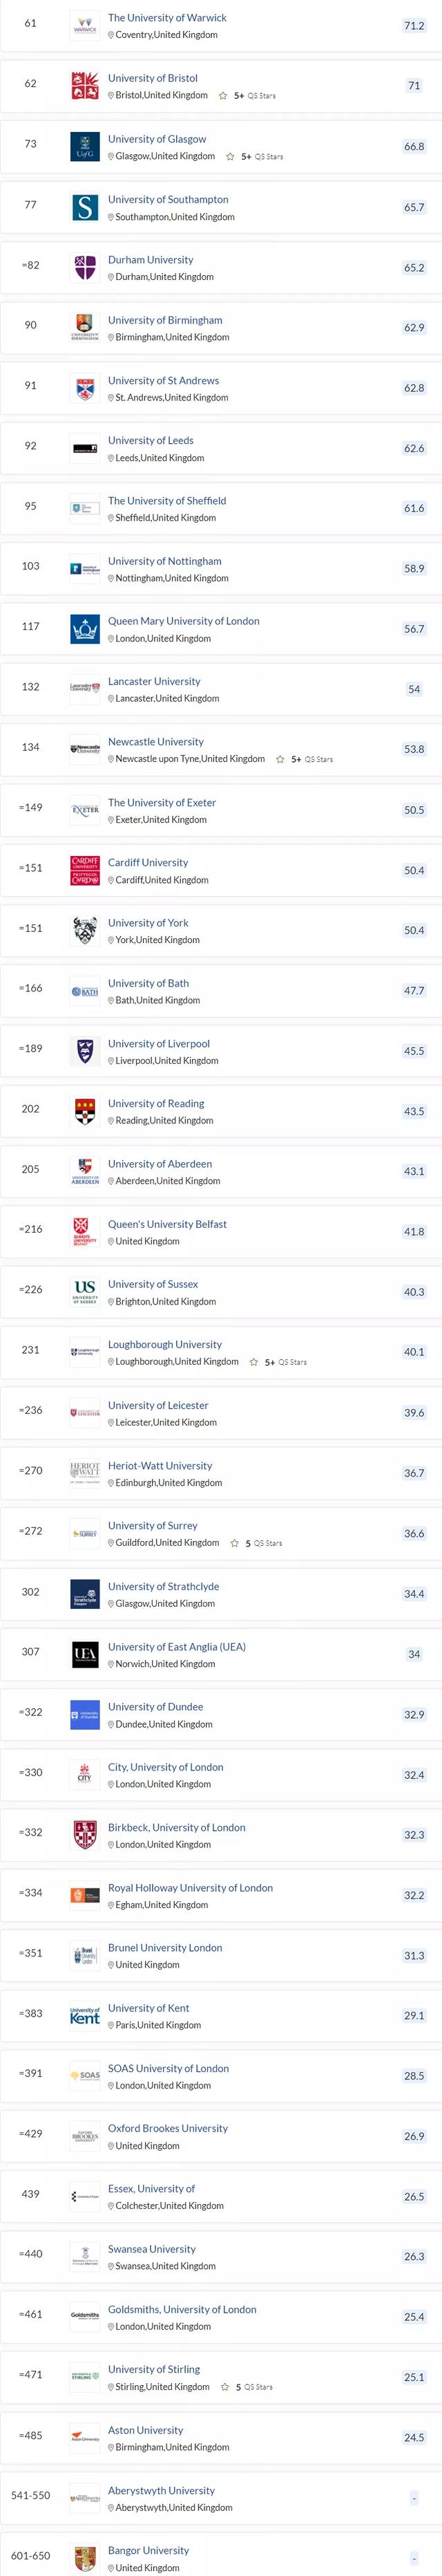442x2576 pixels.
Task: Click the University of Glasgow QS Stars icon
Action: click(230, 157)
